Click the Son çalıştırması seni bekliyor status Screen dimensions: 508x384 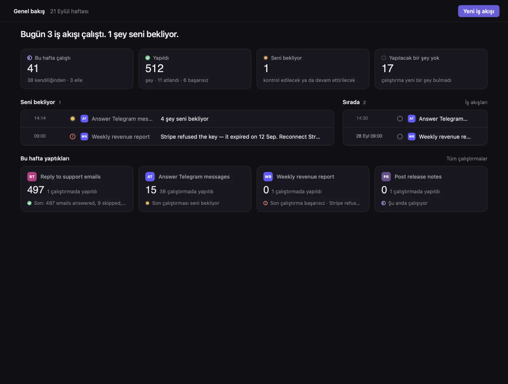pyautogui.click(x=186, y=203)
